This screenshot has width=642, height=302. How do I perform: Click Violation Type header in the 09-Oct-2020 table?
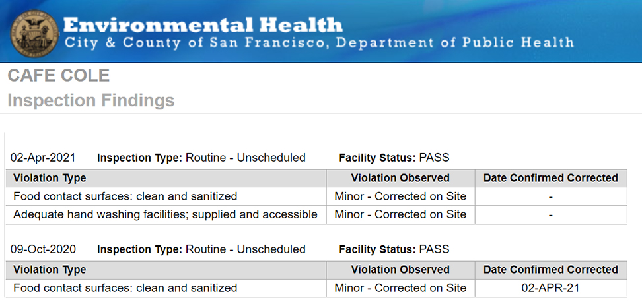click(50, 270)
